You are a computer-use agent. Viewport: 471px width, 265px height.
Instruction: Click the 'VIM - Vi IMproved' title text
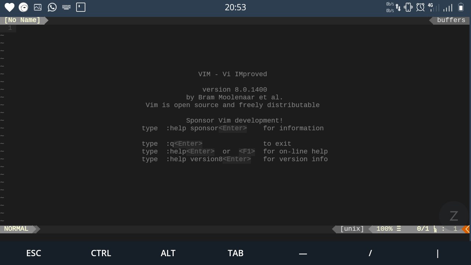coord(233,74)
